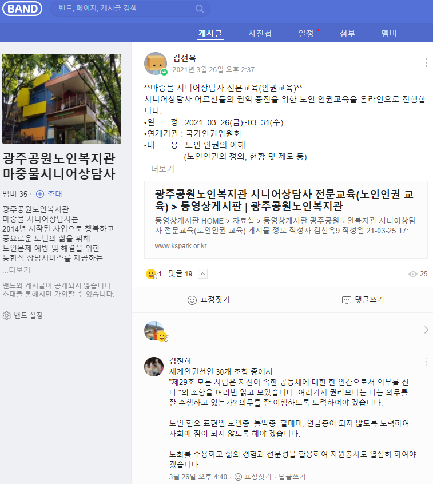The height and width of the screenshot is (484, 433).
Task: Click the 초대 invite link
Action: (x=55, y=194)
